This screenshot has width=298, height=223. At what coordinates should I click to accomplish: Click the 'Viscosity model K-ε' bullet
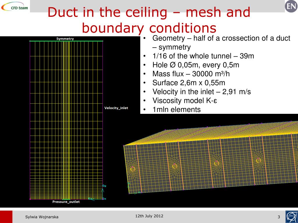pyautogui.click(x=185, y=100)
